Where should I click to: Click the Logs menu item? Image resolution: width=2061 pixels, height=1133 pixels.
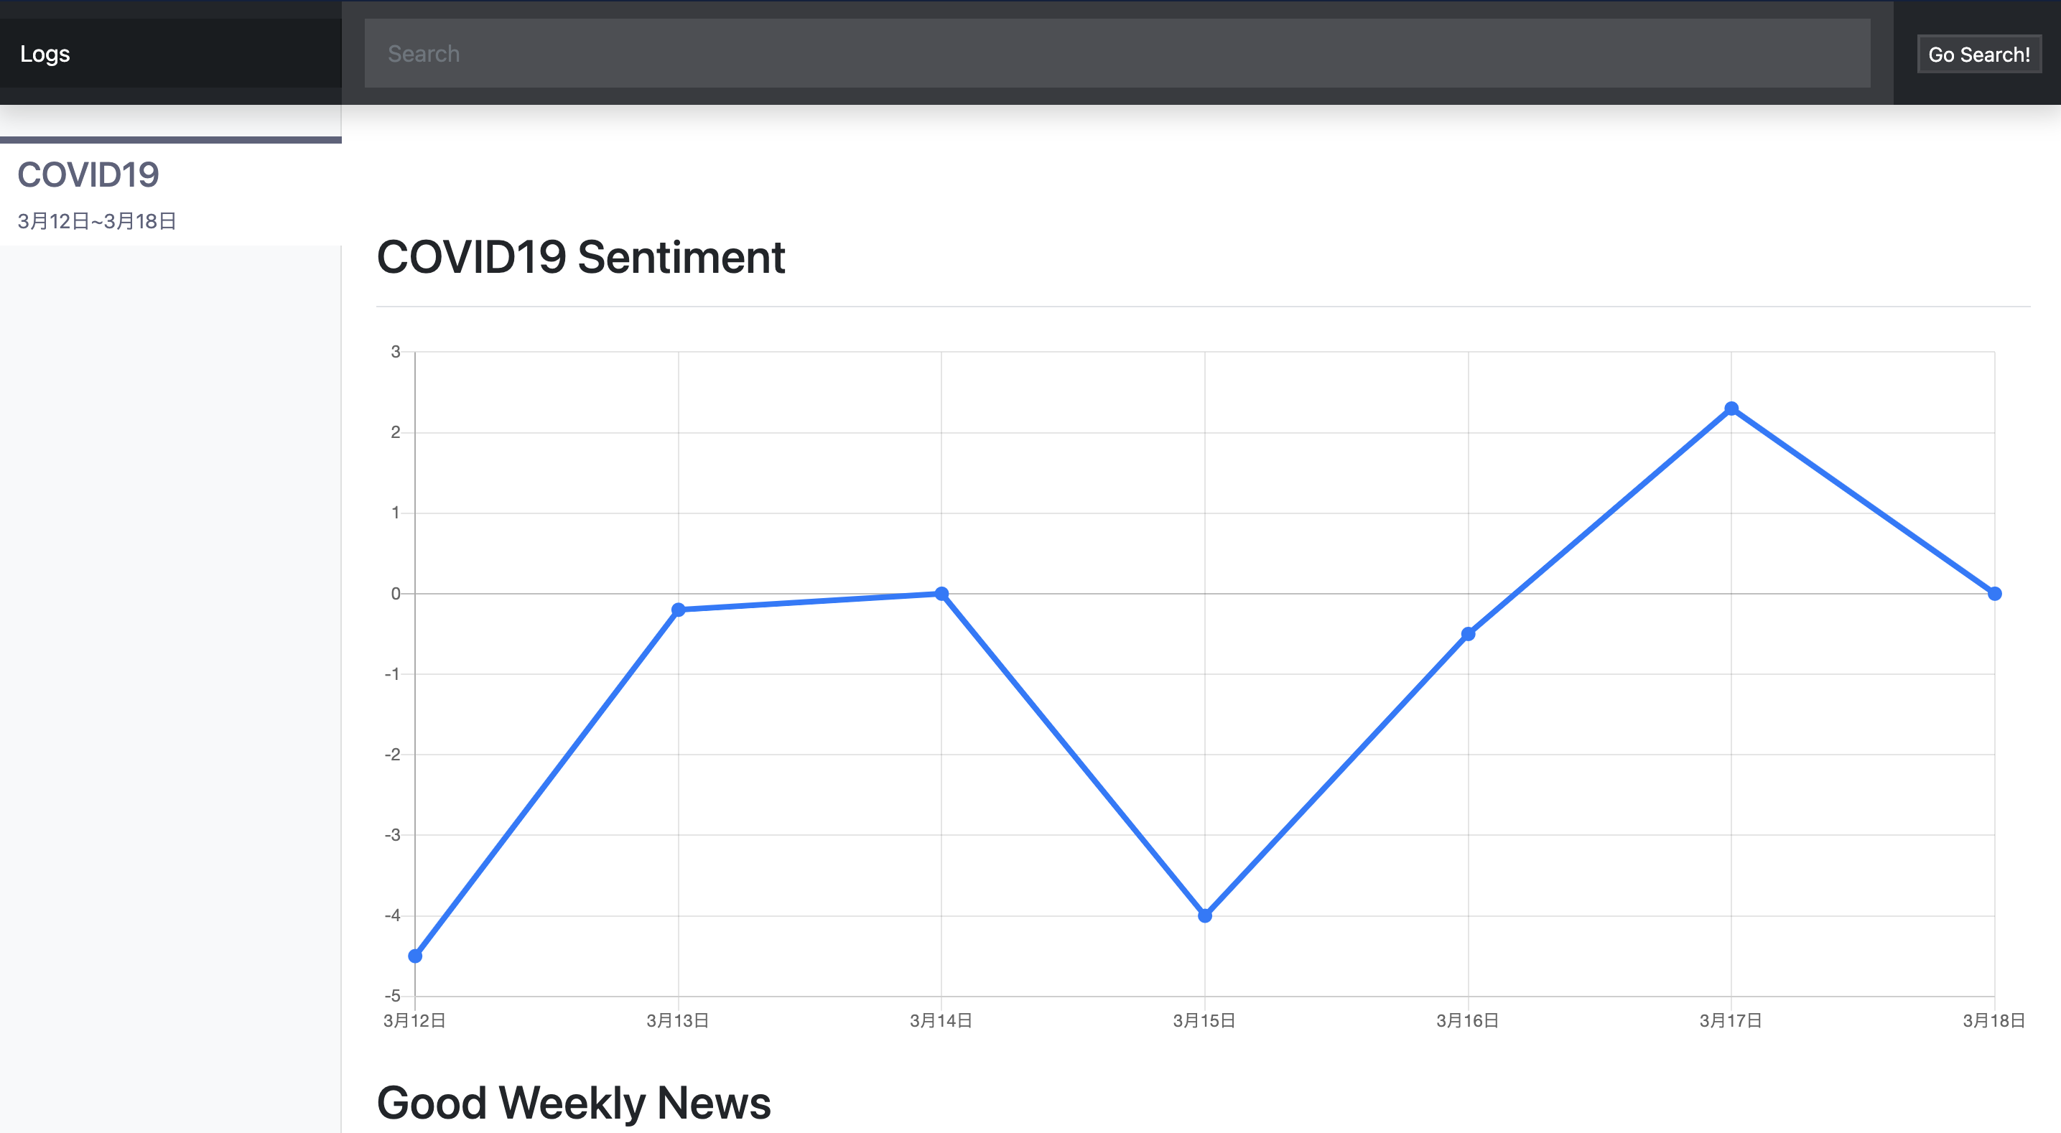coord(45,54)
